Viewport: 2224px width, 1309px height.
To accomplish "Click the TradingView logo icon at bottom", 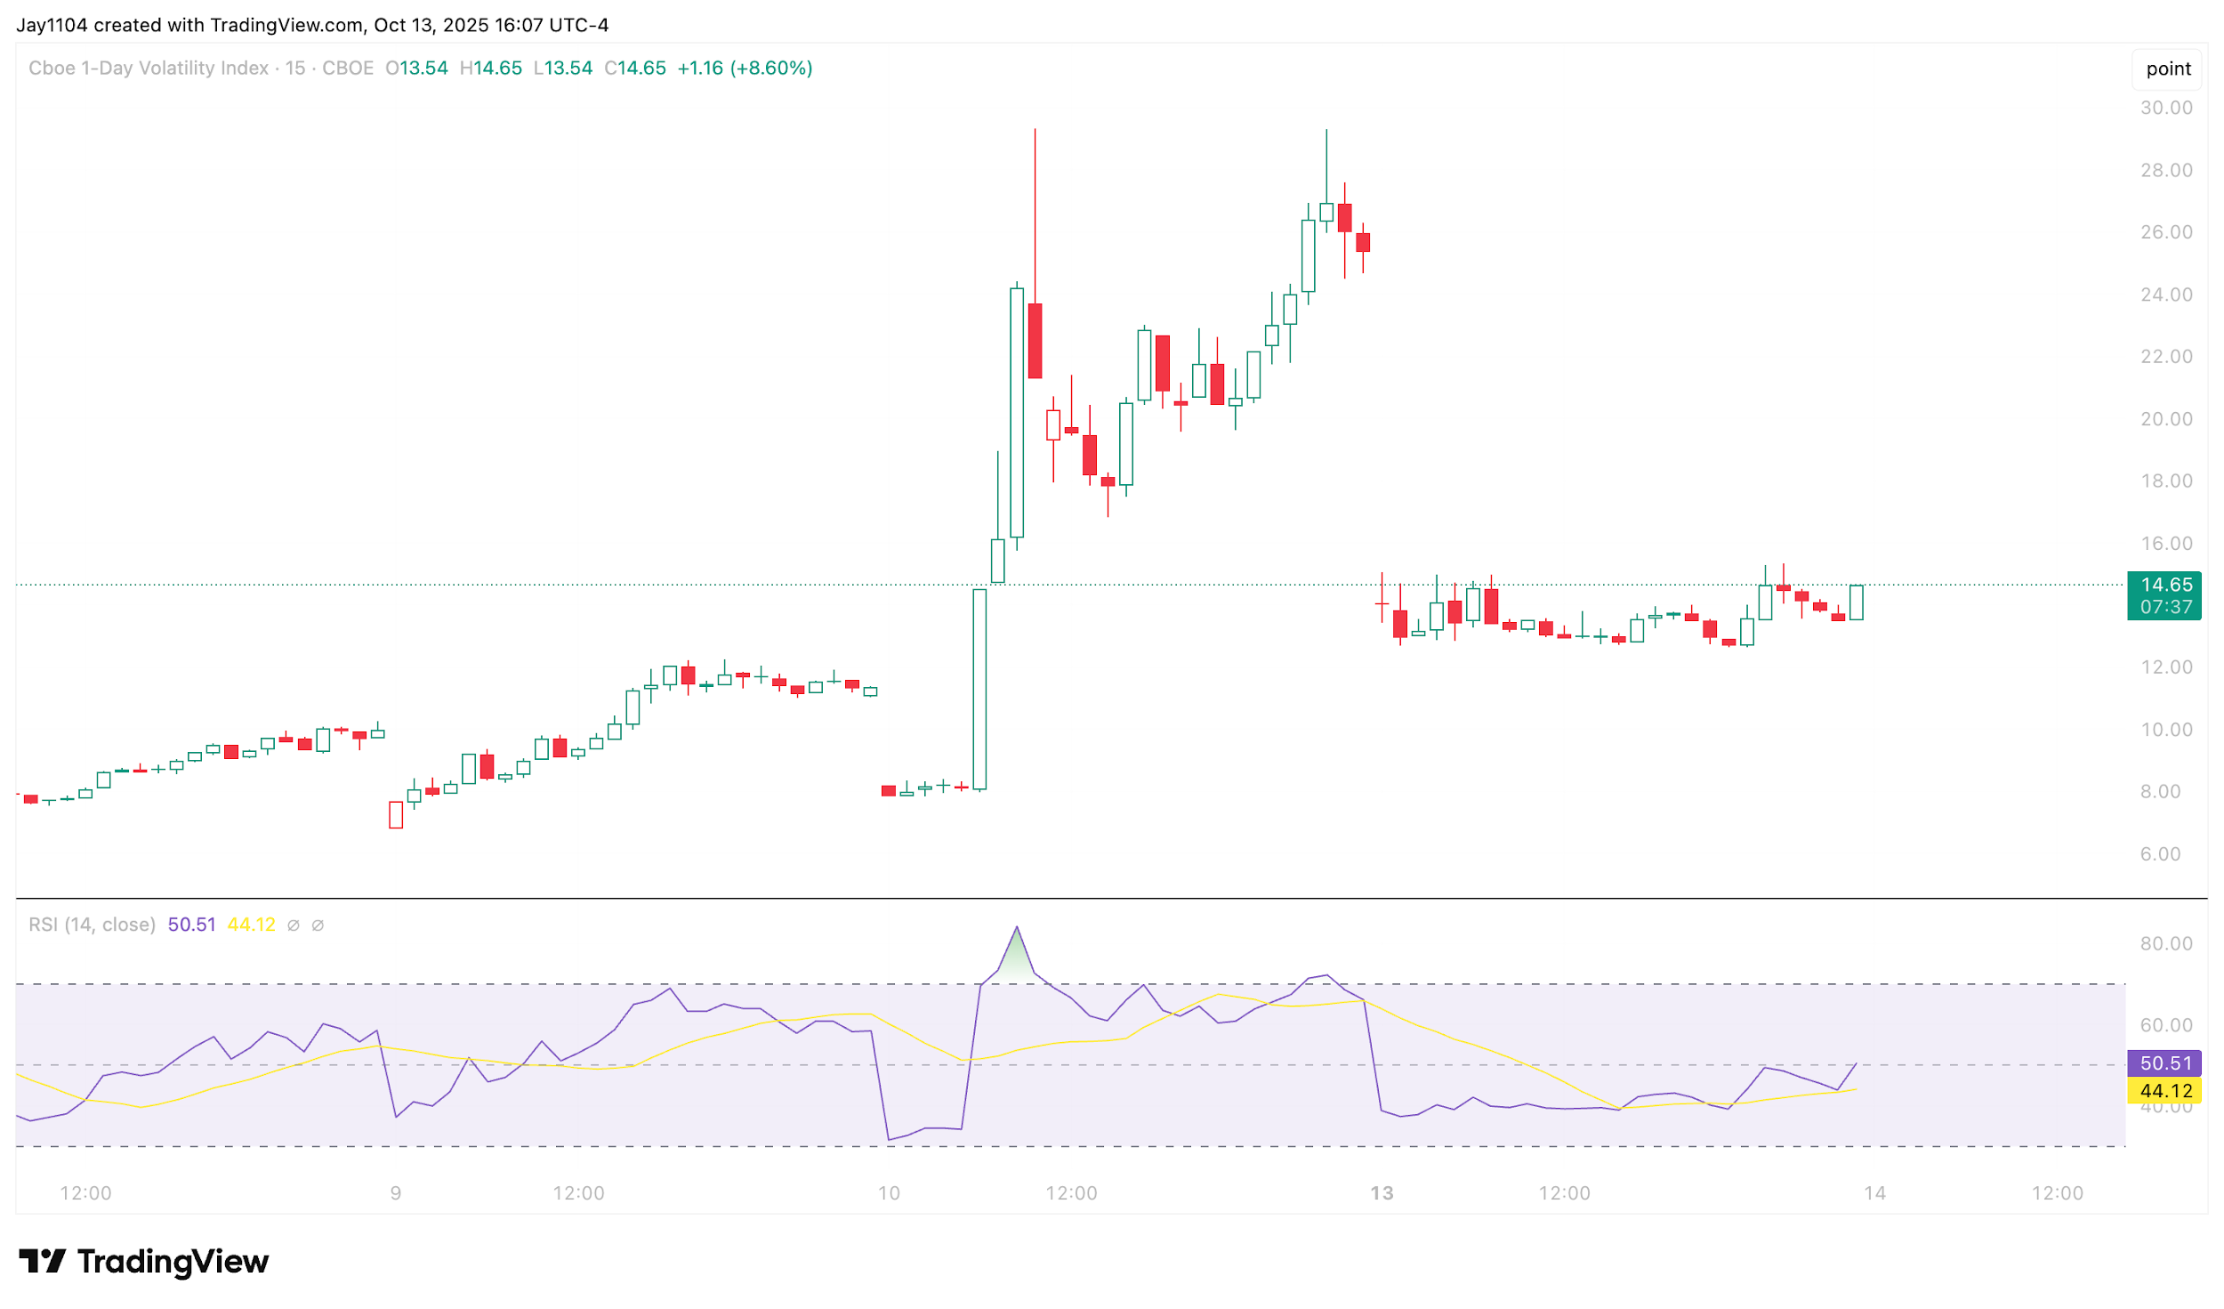I will click(42, 1261).
